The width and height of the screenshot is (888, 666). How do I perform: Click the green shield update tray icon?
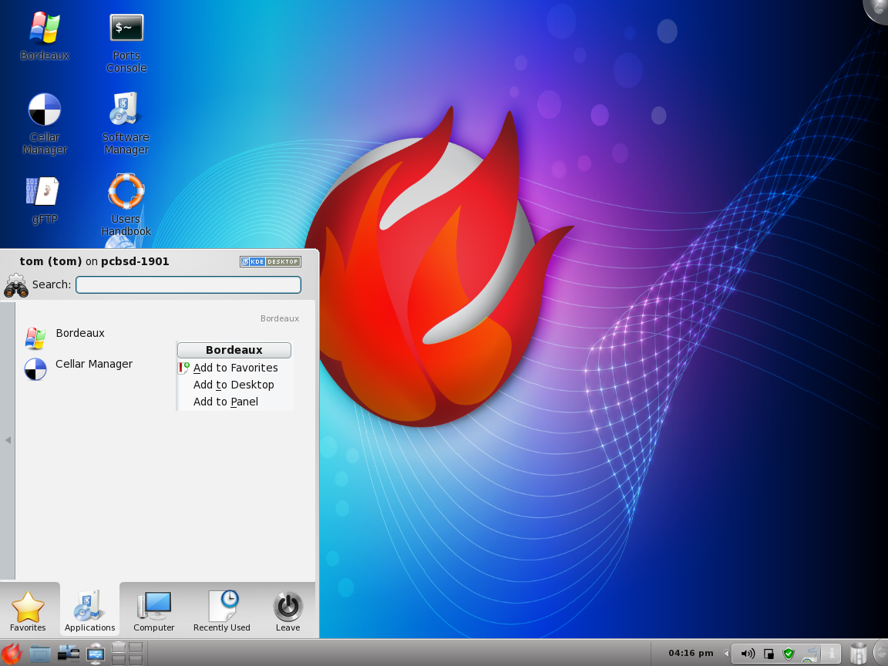pyautogui.click(x=789, y=654)
